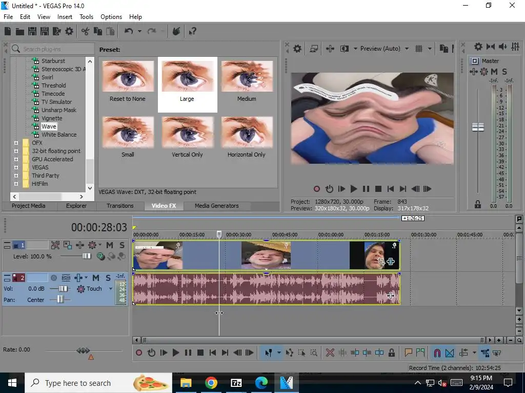The image size is (525, 393).
Task: Click the Search plug-ins input field
Action: [52, 49]
